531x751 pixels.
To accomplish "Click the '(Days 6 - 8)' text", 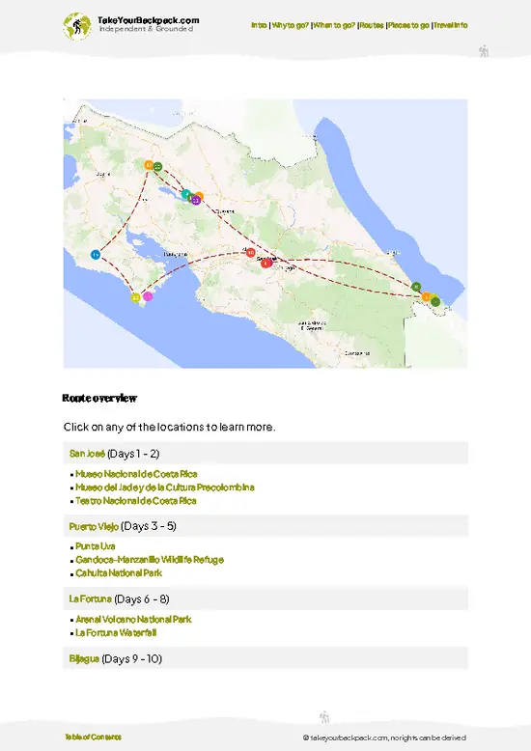I will pos(141,598).
